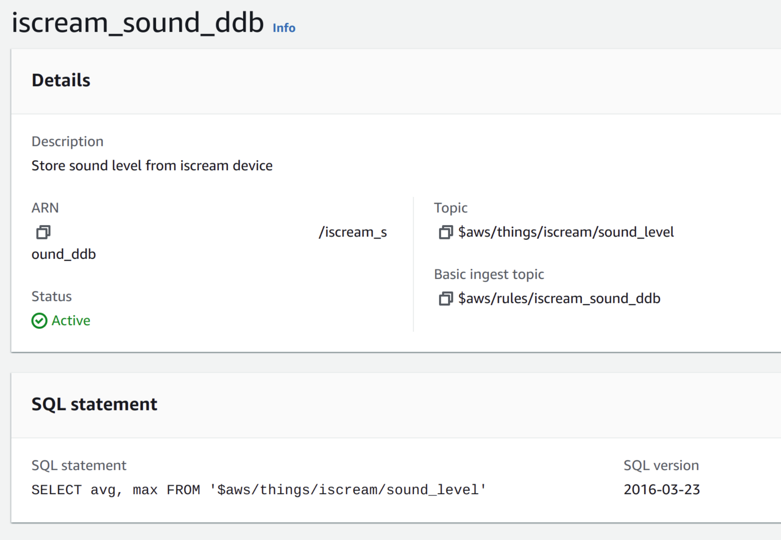This screenshot has width=781, height=540.
Task: Click the Status field label
Action: tap(51, 296)
